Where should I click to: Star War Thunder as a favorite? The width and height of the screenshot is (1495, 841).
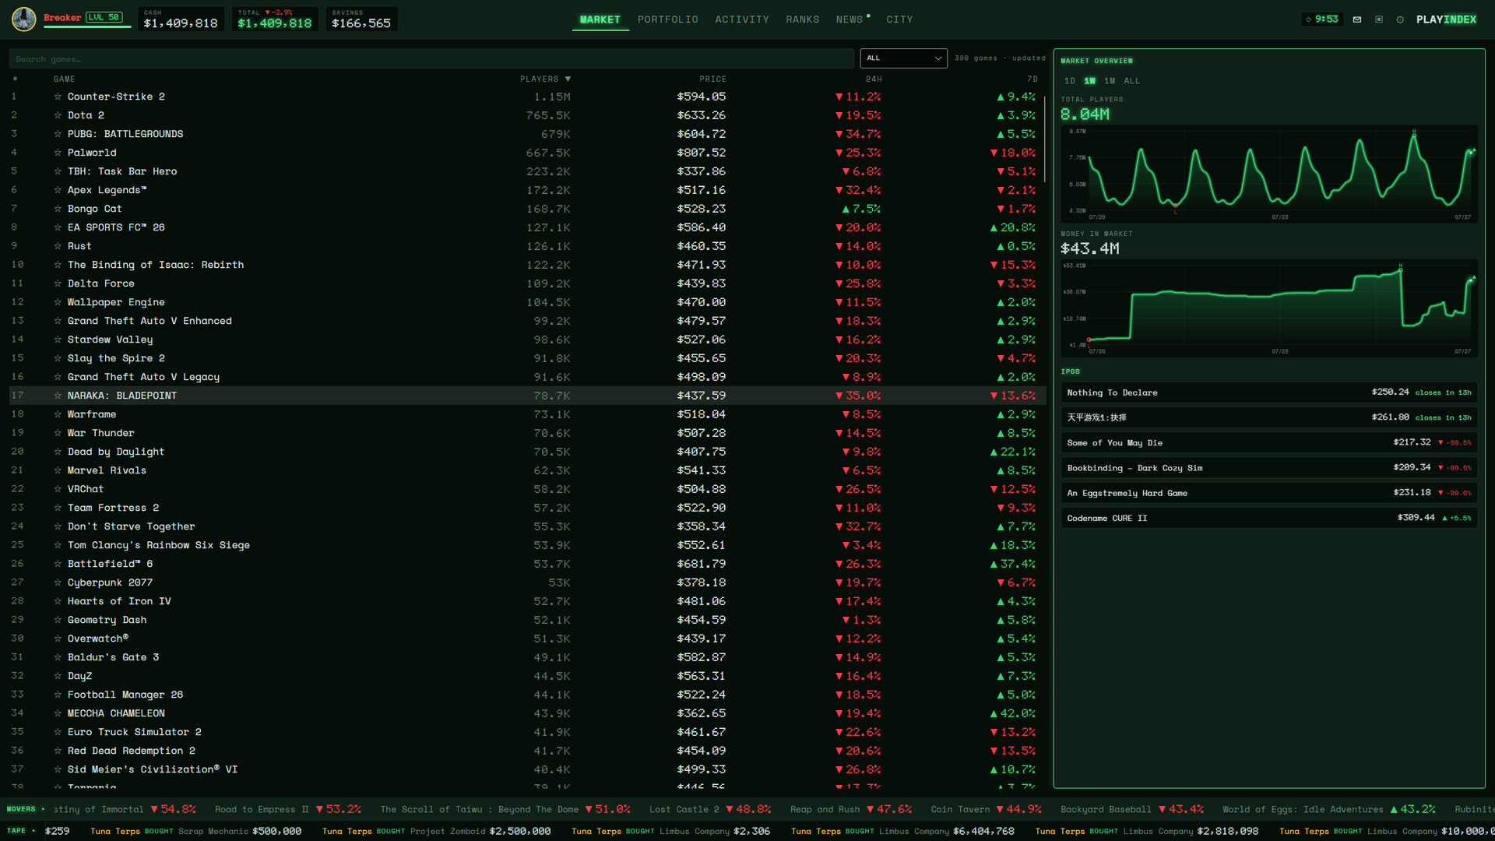58,433
